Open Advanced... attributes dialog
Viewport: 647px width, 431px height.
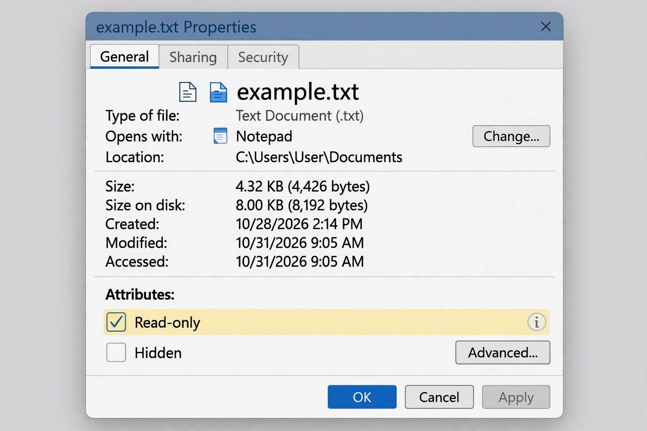(503, 353)
